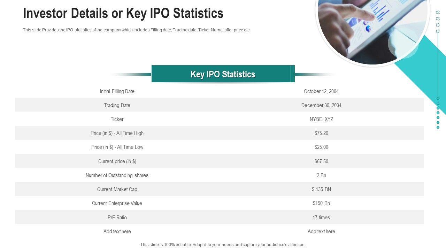Click the right Add text here placeholder
The image size is (446, 251).
click(x=321, y=231)
